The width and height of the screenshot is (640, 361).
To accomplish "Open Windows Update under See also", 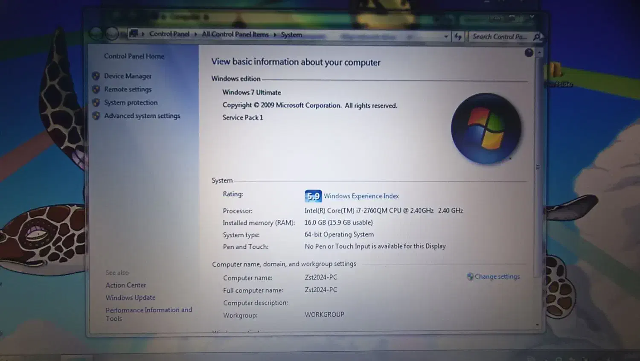I will tap(131, 297).
